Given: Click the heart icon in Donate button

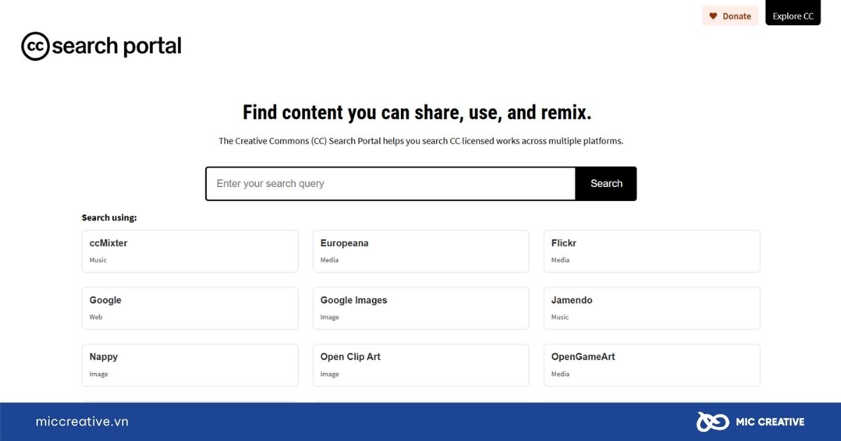Looking at the screenshot, I should click(713, 16).
